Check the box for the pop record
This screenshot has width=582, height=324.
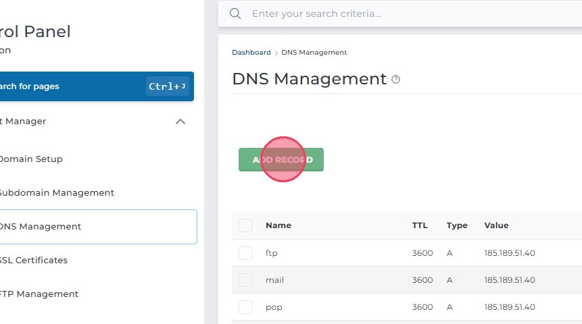tap(245, 307)
